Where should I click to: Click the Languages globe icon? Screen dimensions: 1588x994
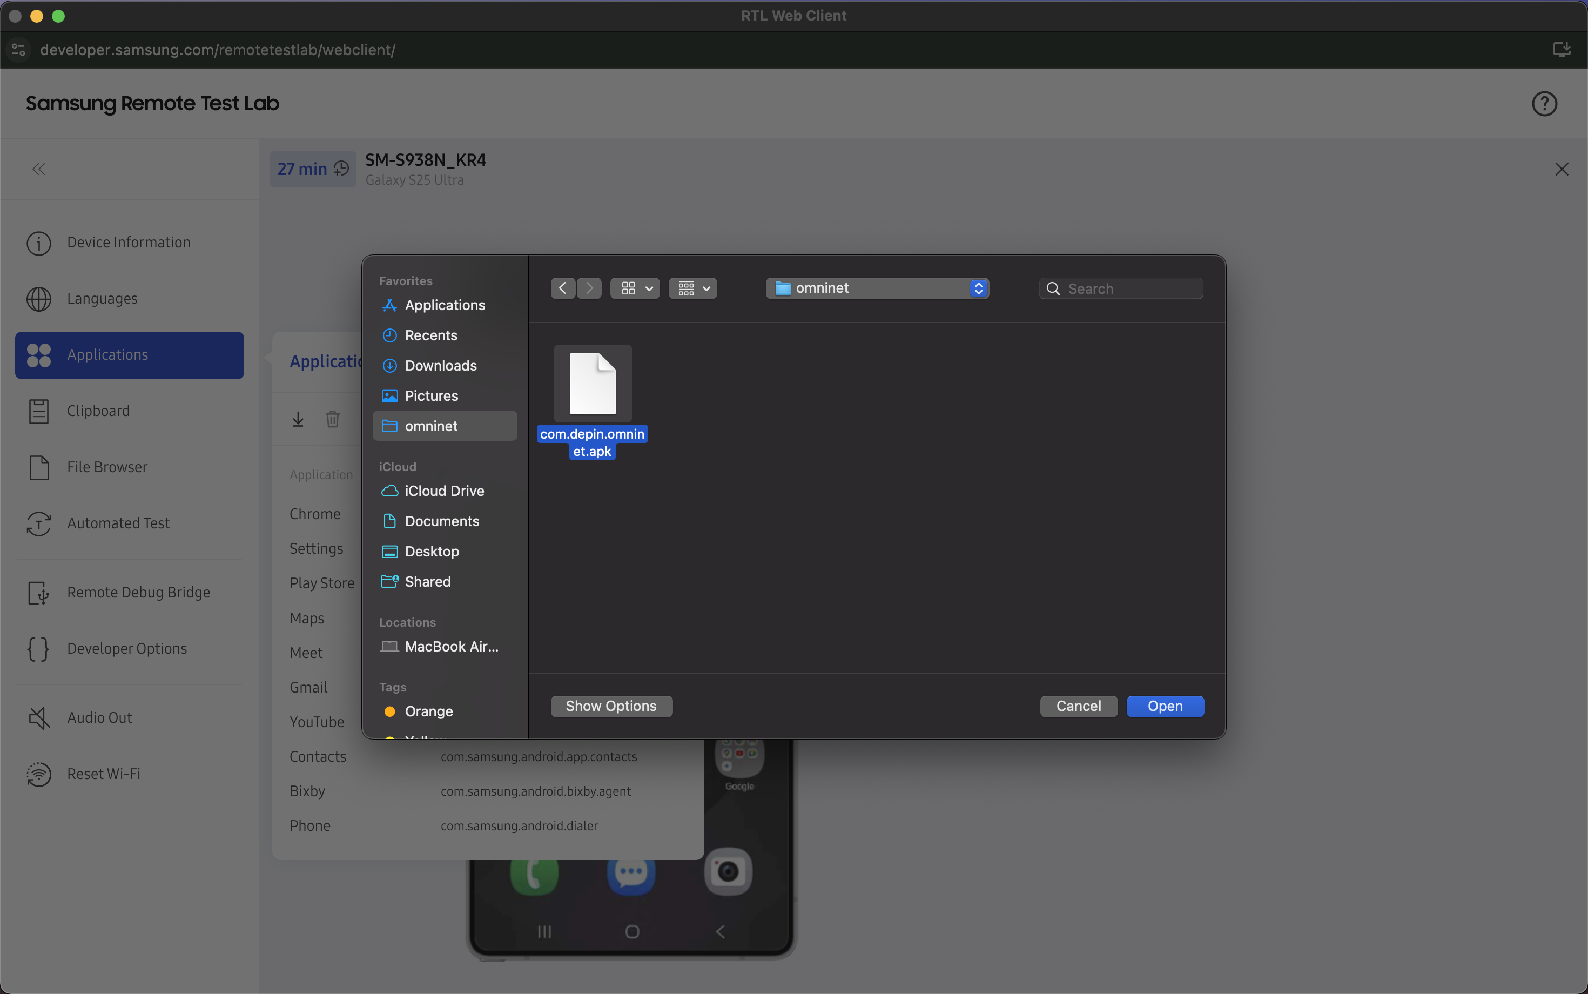click(x=39, y=298)
